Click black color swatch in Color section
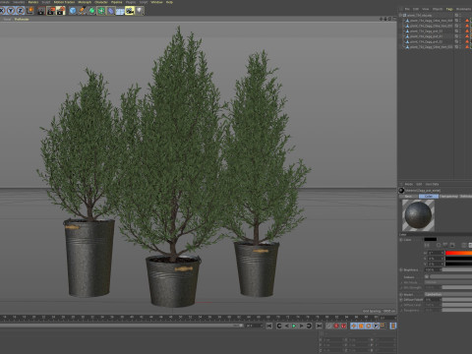472x354 pixels. pyautogui.click(x=431, y=240)
